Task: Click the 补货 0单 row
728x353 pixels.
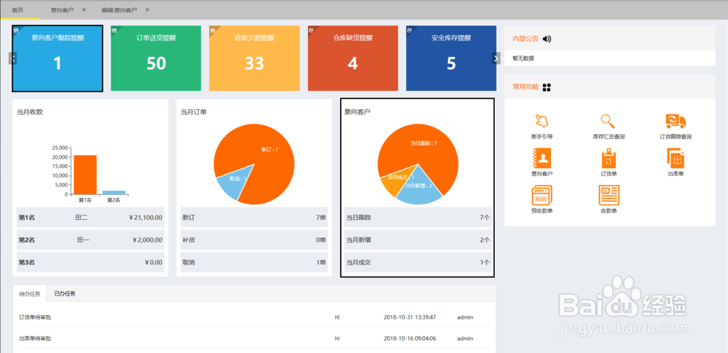Action: pyautogui.click(x=254, y=239)
